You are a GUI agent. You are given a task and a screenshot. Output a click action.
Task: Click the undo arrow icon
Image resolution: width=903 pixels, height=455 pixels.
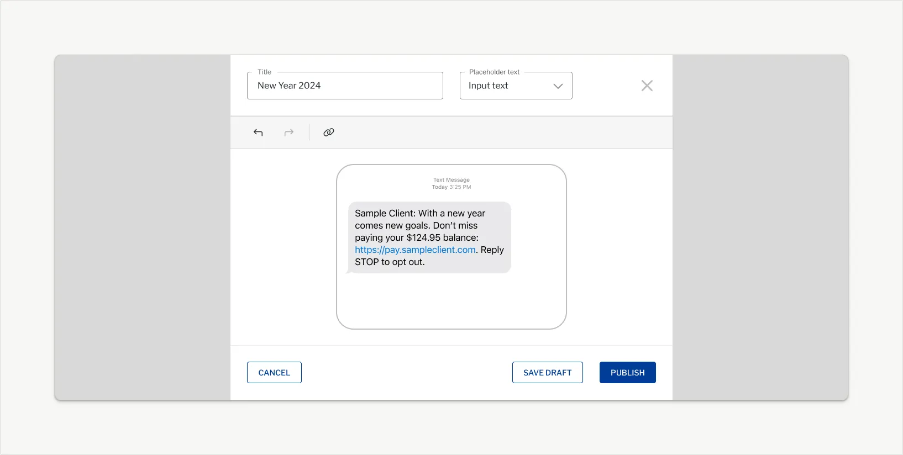(258, 133)
